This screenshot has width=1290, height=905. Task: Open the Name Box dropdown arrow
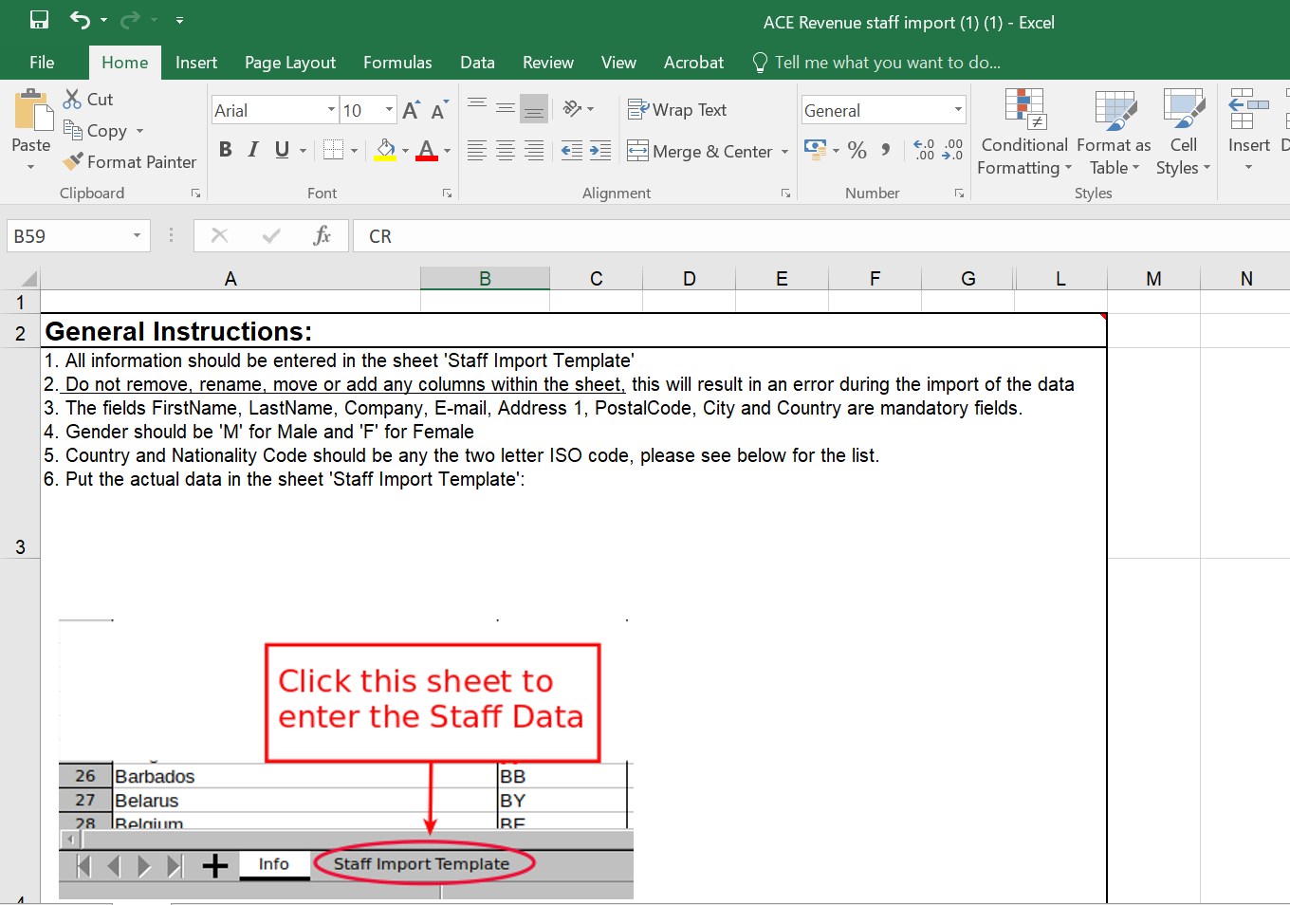click(137, 236)
